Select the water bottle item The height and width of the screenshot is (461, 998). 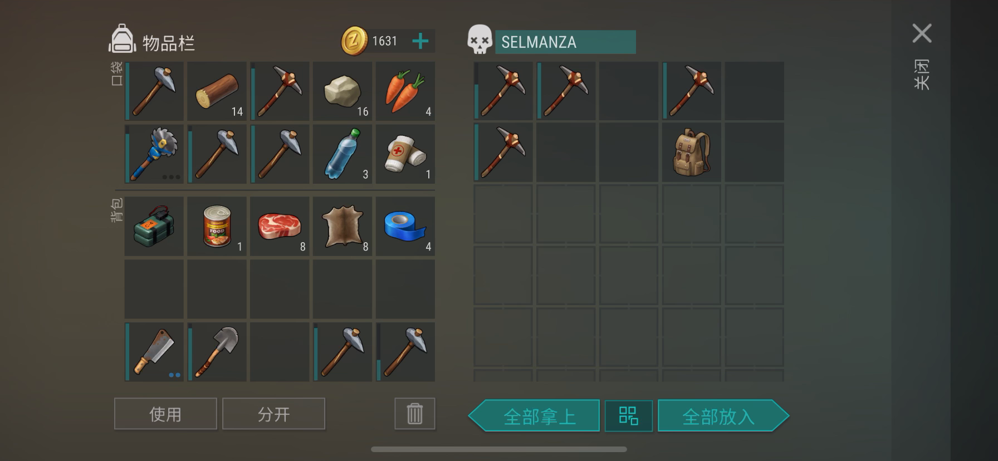point(343,154)
